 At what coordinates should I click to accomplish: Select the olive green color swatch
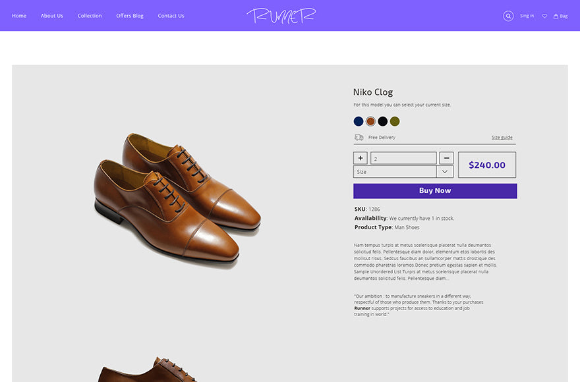click(x=395, y=121)
